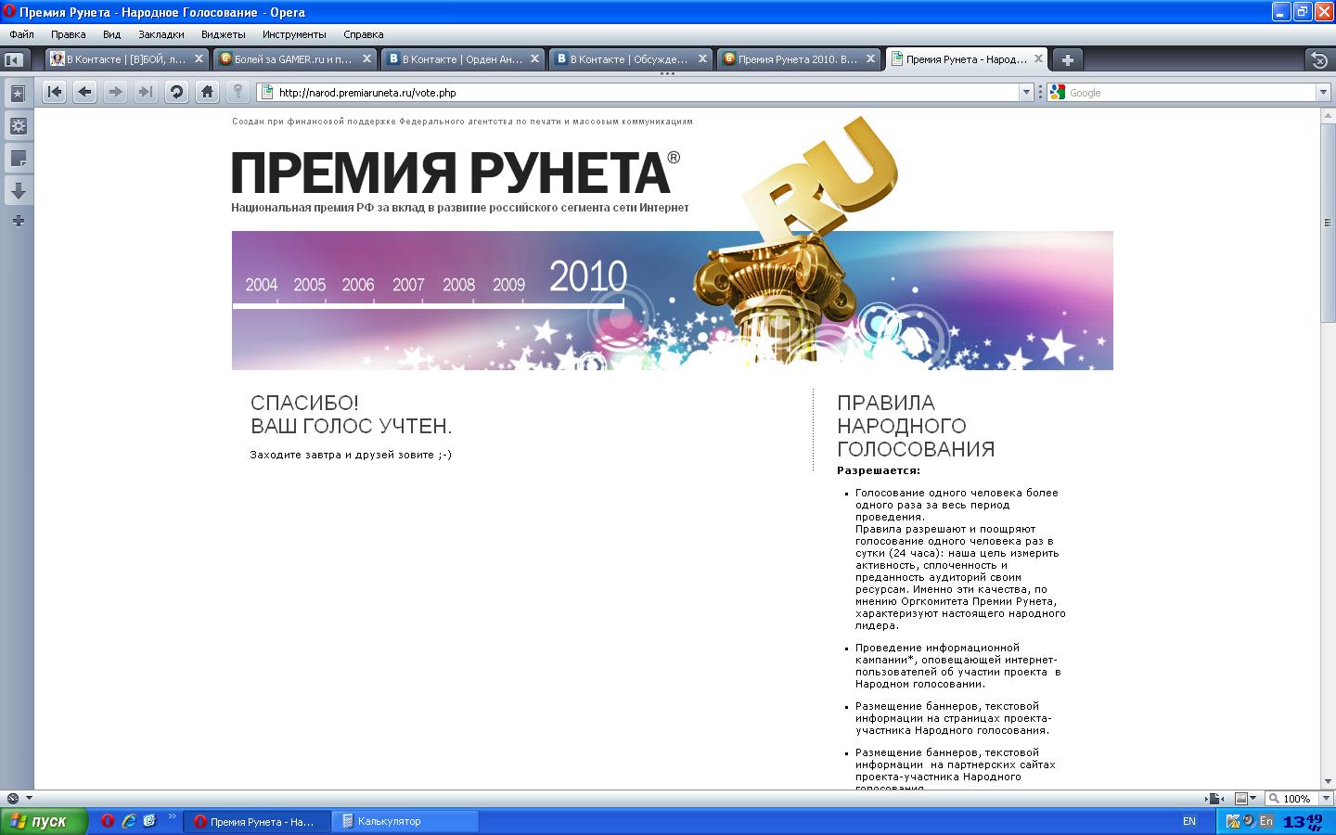Toggle the Opera panels sidebar button
This screenshot has height=835, width=1336.
[13, 59]
